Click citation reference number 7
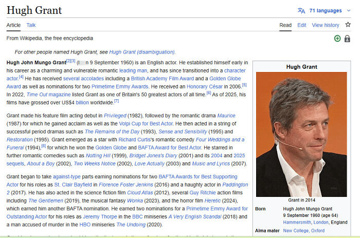The image size is (360, 238). tap(116, 101)
